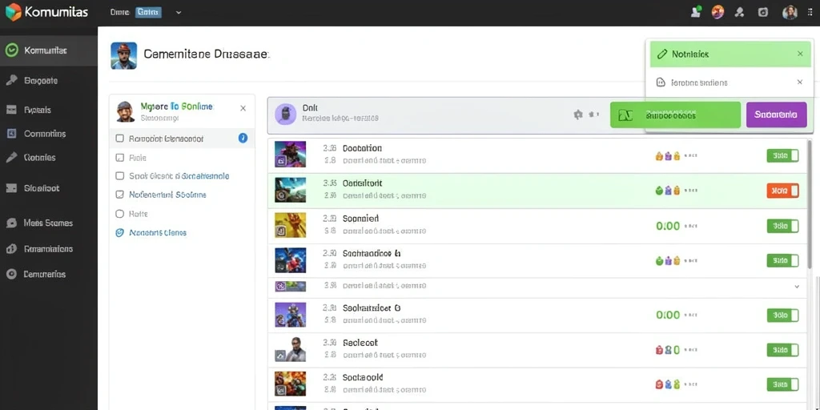The height and width of the screenshot is (410, 820).
Task: Open the user icon with green dot
Action: (696, 12)
